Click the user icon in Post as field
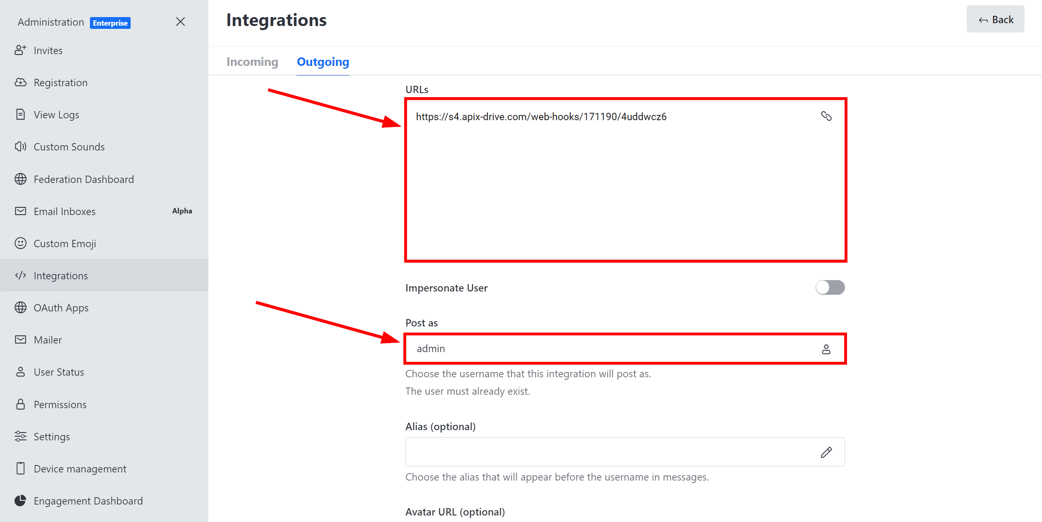Viewport: 1042px width, 522px height. coord(826,349)
